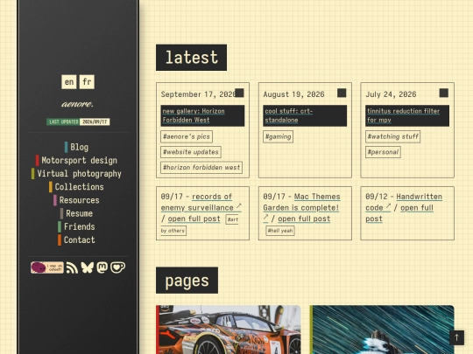Open 'Handwritten code' external link
473x354 pixels.
(x=404, y=202)
